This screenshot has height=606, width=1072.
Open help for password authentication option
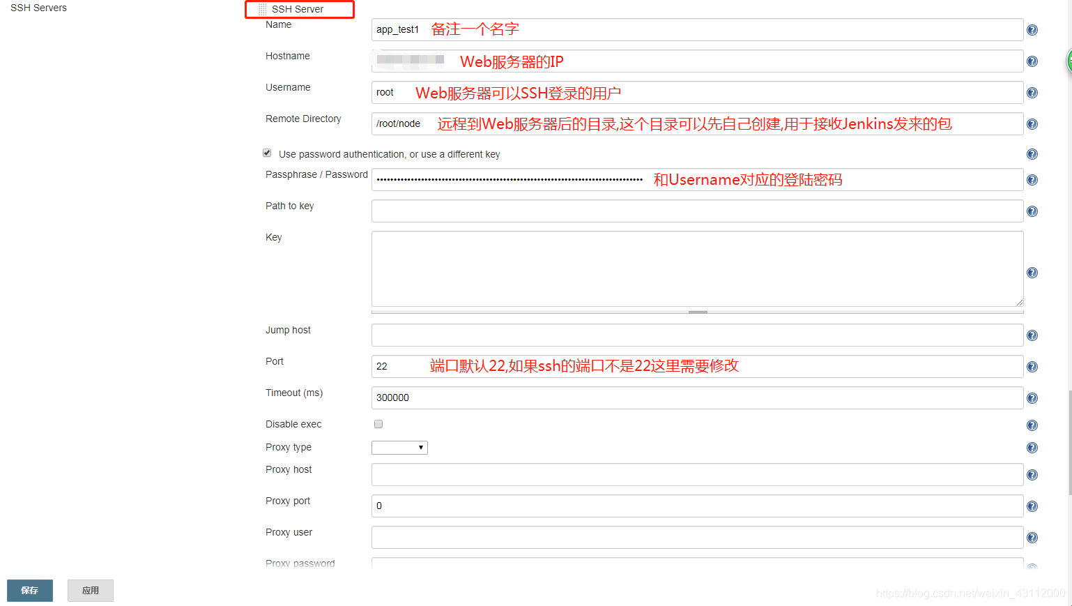1032,154
